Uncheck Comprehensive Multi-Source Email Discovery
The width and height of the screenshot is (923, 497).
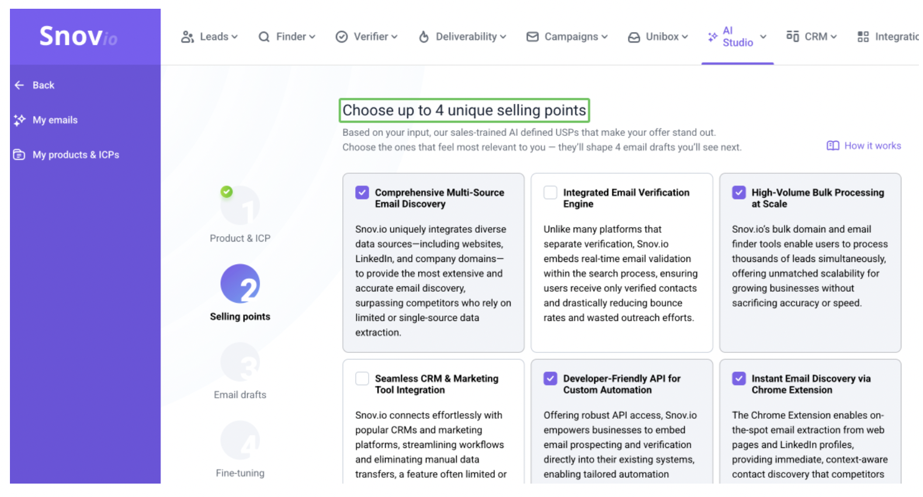pyautogui.click(x=362, y=192)
